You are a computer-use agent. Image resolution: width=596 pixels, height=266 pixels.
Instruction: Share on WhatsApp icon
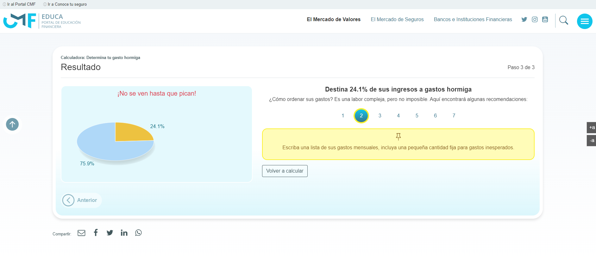[x=138, y=233]
